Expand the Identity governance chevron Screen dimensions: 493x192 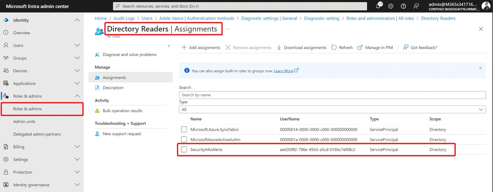(x=77, y=185)
